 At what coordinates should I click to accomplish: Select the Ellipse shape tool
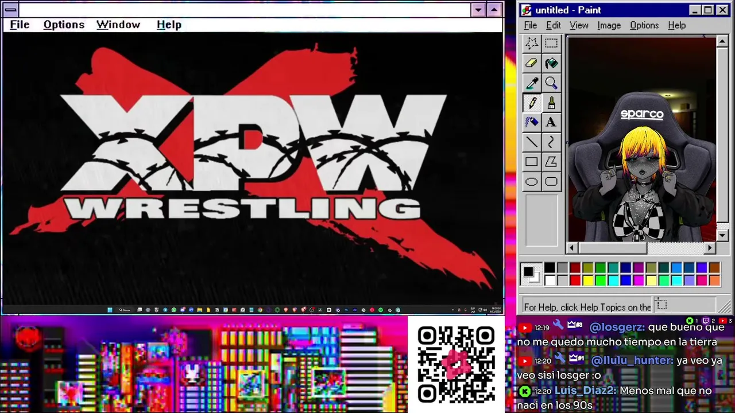point(532,182)
